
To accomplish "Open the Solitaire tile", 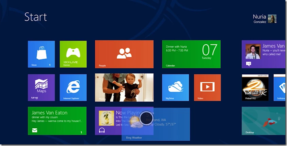I will [x=279, y=88].
